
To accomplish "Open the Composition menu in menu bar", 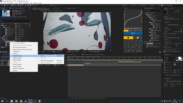I will (x=10, y=3).
